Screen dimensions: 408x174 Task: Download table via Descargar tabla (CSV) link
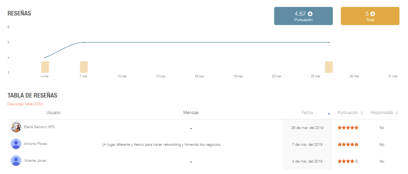tap(25, 104)
